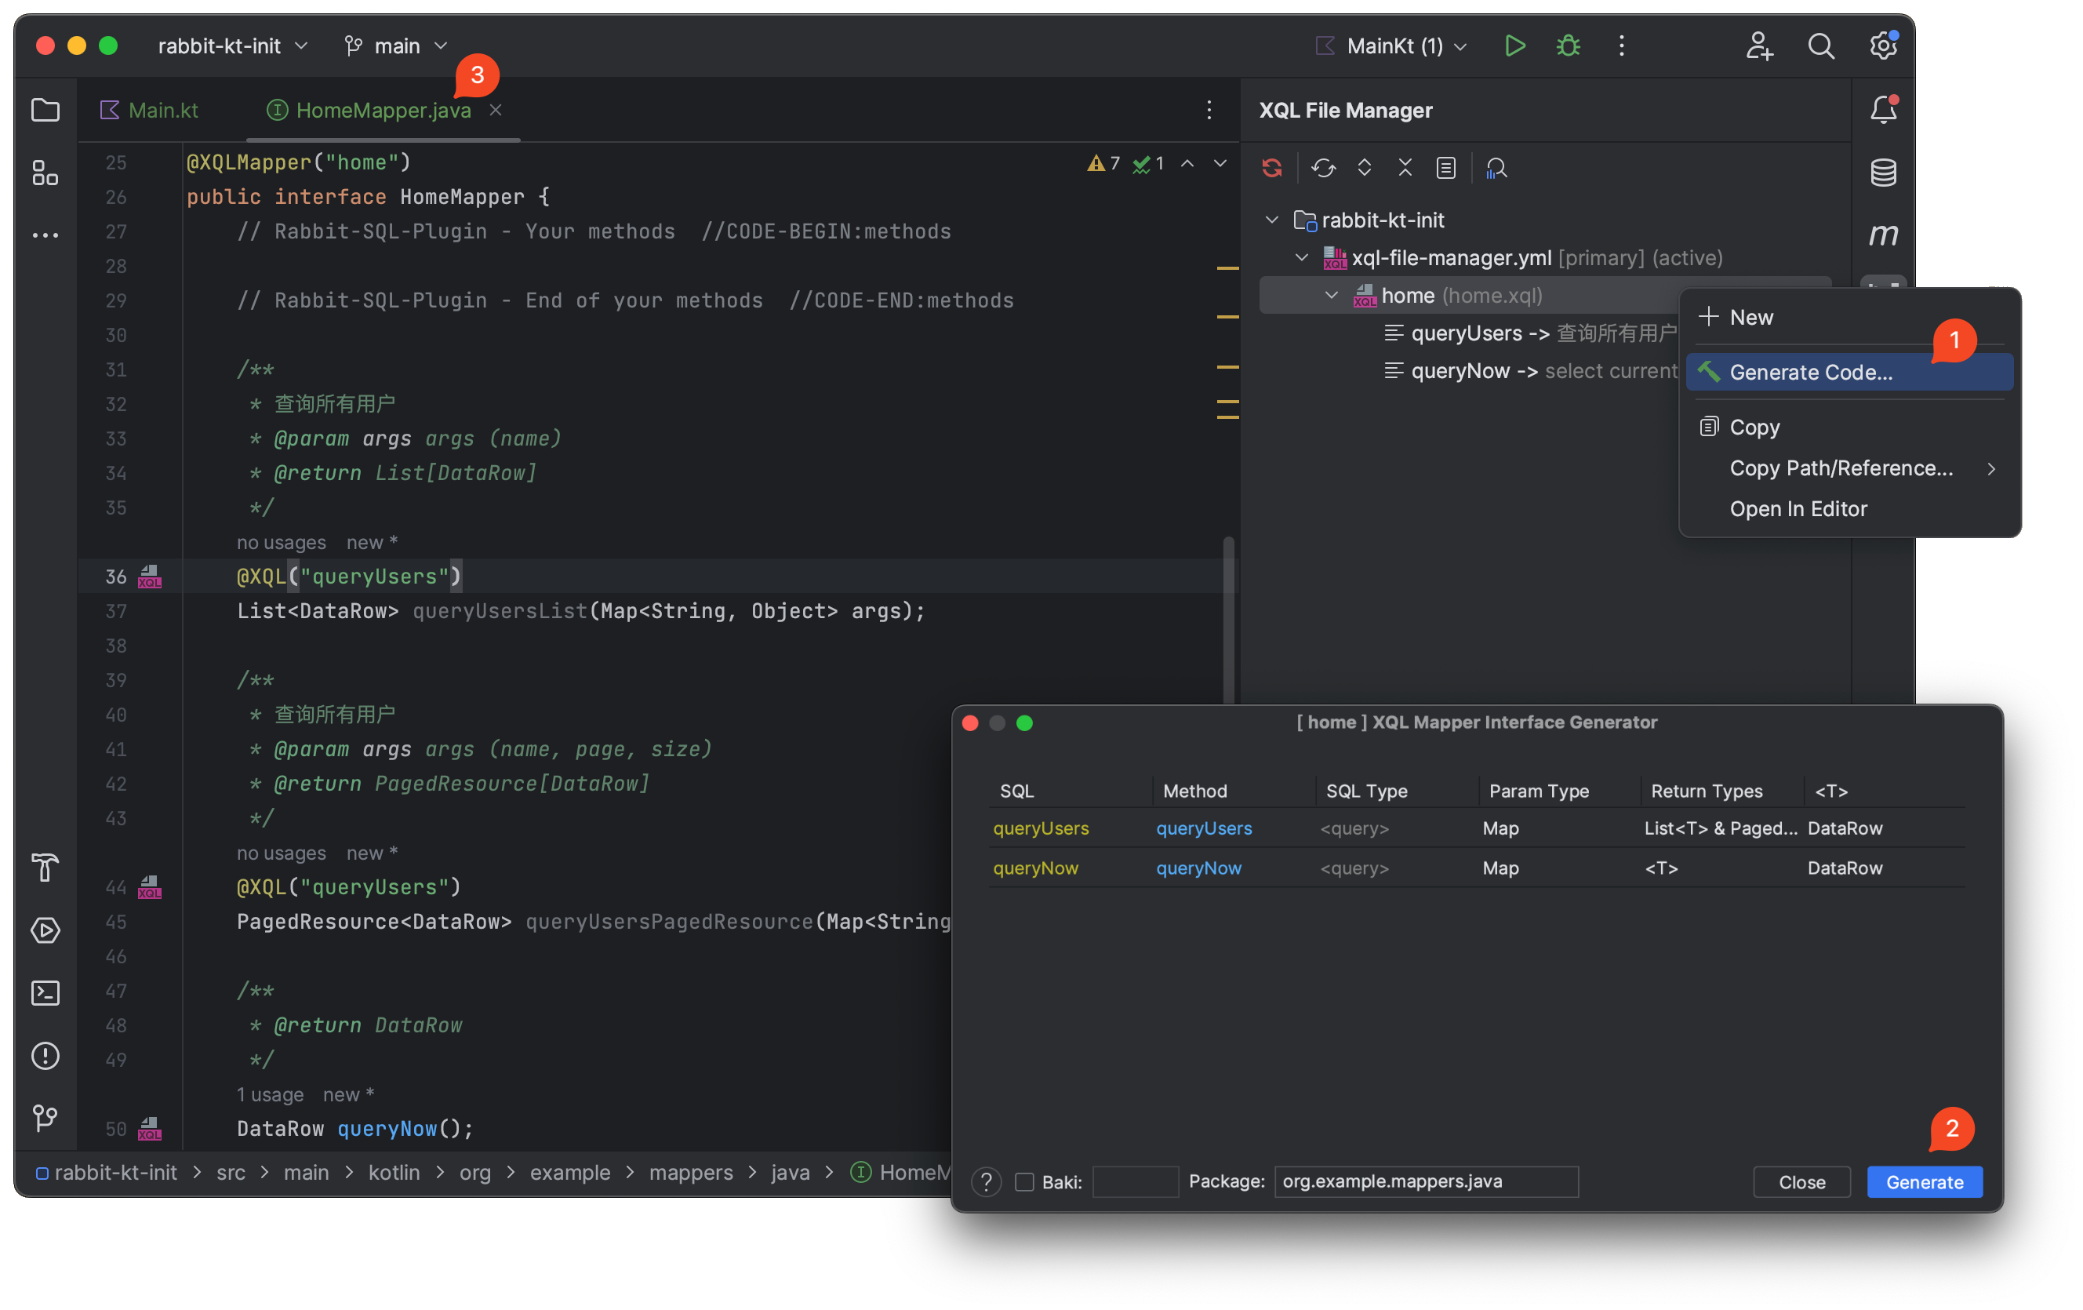Image resolution: width=2083 pixels, height=1310 pixels.
Task: Click the rabbit-kt-init breadcrumb in the path bar
Action: click(107, 1172)
